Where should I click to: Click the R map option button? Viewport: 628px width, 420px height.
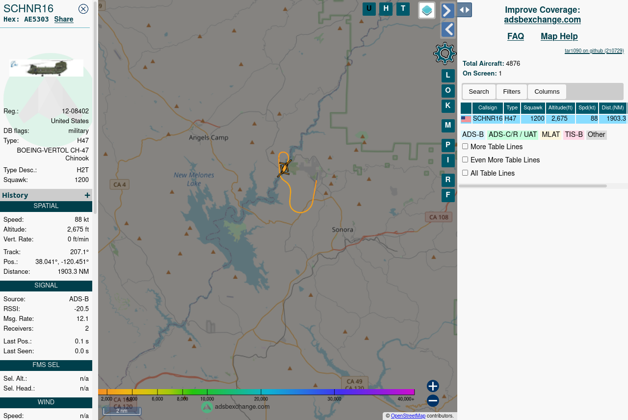click(448, 180)
